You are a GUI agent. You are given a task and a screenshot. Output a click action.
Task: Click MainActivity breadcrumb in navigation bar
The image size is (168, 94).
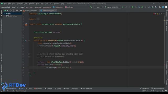tap(58, 7)
